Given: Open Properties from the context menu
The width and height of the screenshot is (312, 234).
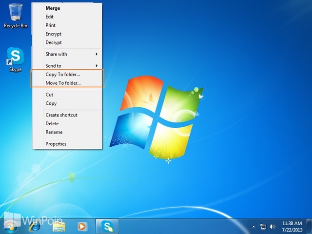Looking at the screenshot, I should click(67, 144).
